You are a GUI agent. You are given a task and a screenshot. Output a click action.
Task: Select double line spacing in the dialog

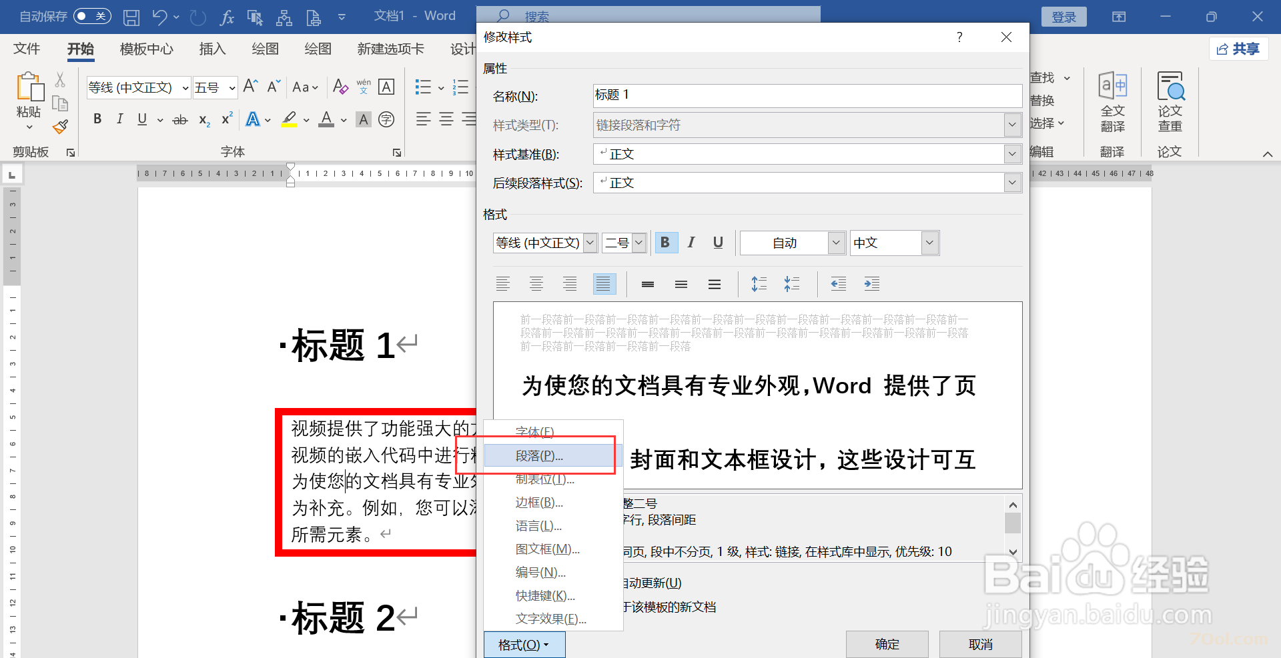(x=715, y=284)
